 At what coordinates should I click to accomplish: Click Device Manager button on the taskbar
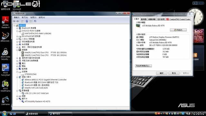36,114
